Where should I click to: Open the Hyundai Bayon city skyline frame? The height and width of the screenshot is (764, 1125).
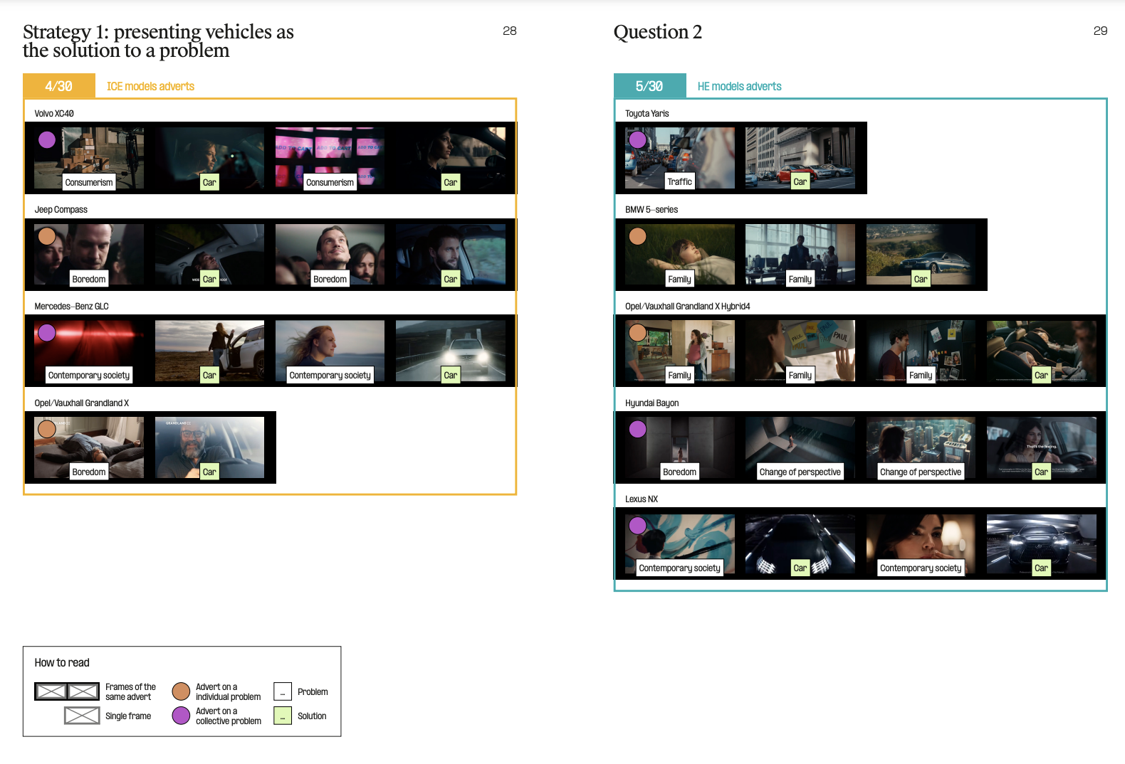921,447
